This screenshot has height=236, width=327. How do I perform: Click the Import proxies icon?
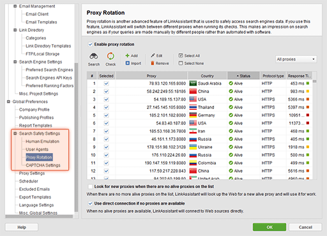coord(127,63)
